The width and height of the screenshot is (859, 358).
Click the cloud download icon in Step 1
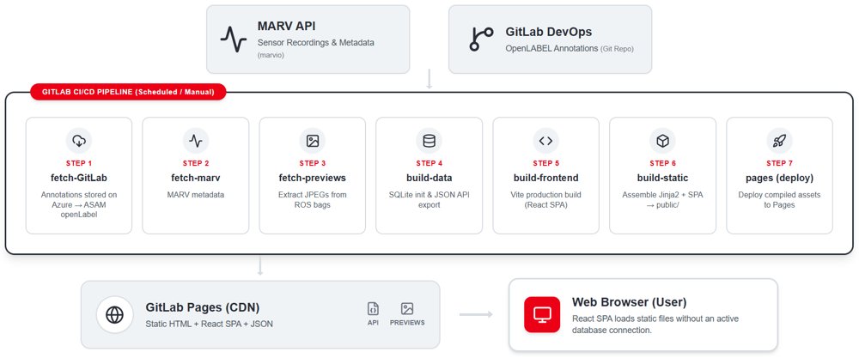pos(79,141)
